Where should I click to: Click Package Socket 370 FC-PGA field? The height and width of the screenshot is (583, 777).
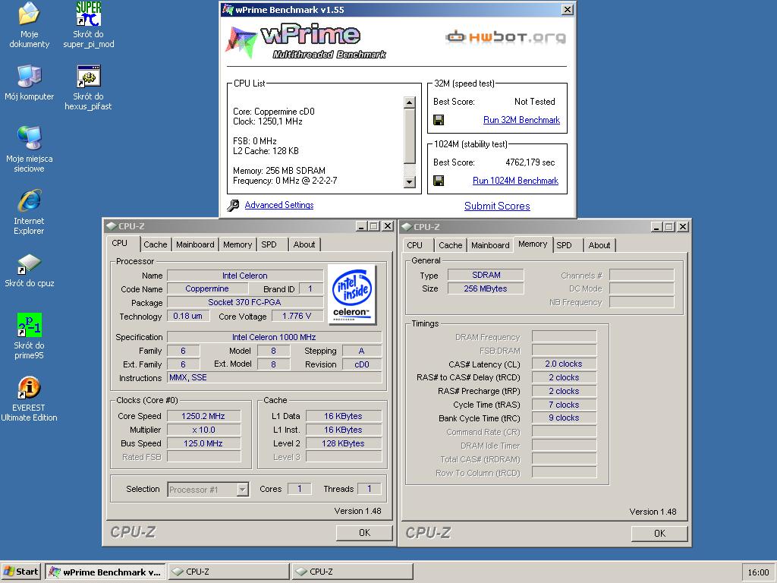tap(245, 302)
